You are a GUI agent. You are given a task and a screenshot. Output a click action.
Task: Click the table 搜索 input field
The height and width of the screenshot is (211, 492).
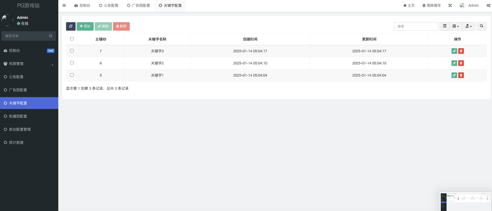pyautogui.click(x=416, y=26)
